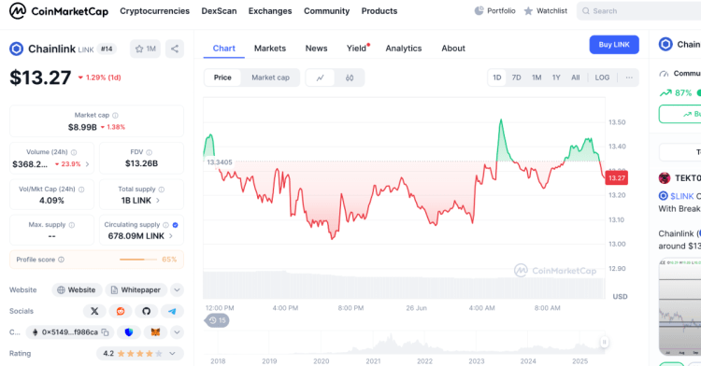Open the Markets tab

point(270,49)
